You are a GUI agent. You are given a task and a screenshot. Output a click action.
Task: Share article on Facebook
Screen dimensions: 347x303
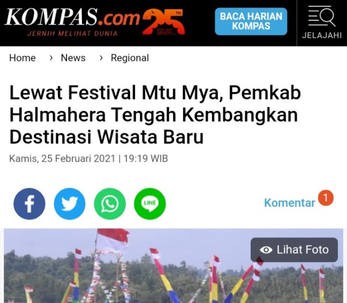29,204
